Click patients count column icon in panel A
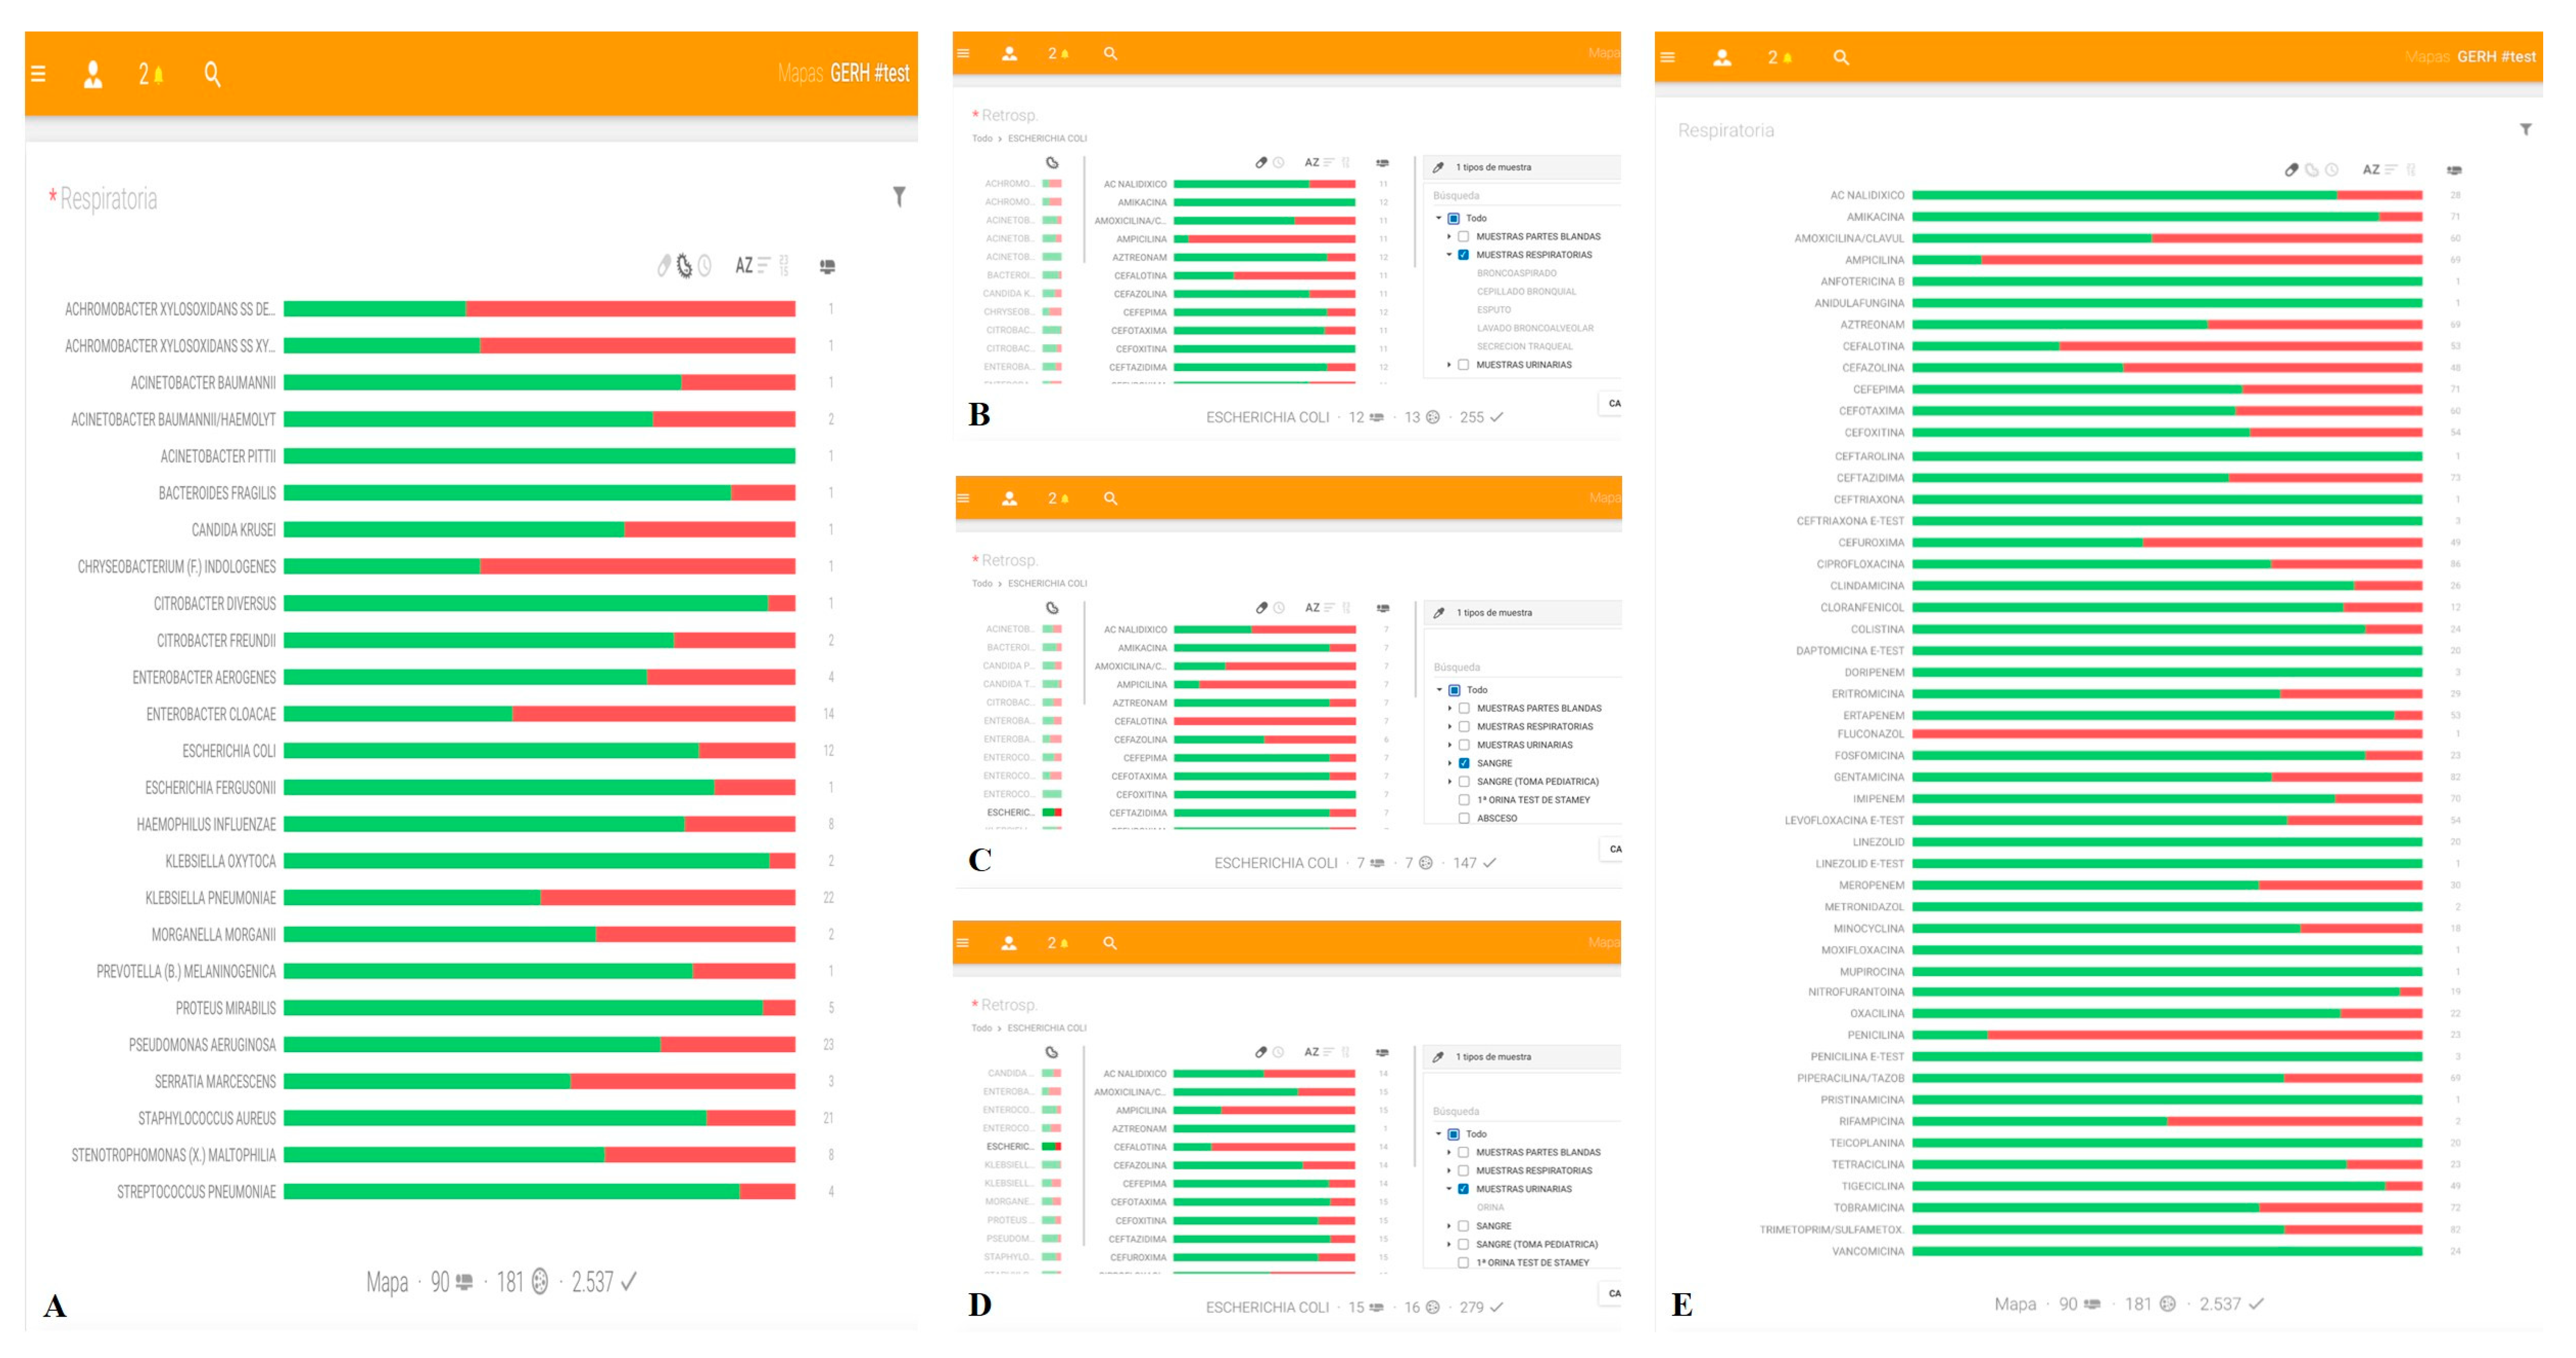2576x1358 pixels. 827,267
